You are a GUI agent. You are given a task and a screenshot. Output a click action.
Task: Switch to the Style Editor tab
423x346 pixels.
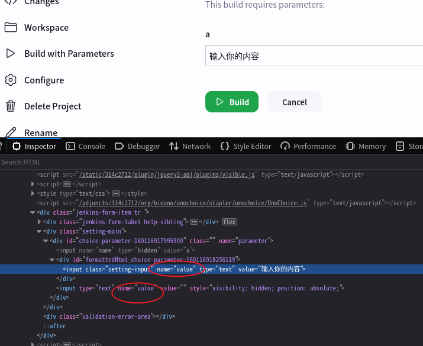(x=246, y=146)
